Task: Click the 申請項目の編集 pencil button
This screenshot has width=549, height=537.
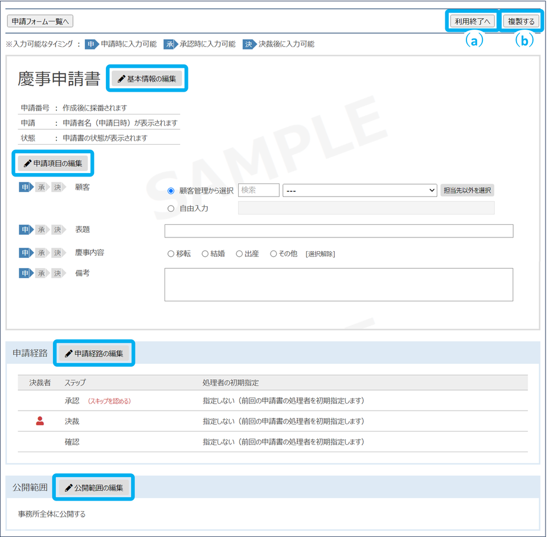Action: click(53, 163)
